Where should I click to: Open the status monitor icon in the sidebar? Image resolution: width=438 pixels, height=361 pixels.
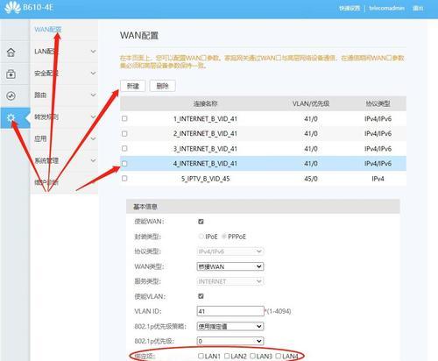[x=11, y=96]
